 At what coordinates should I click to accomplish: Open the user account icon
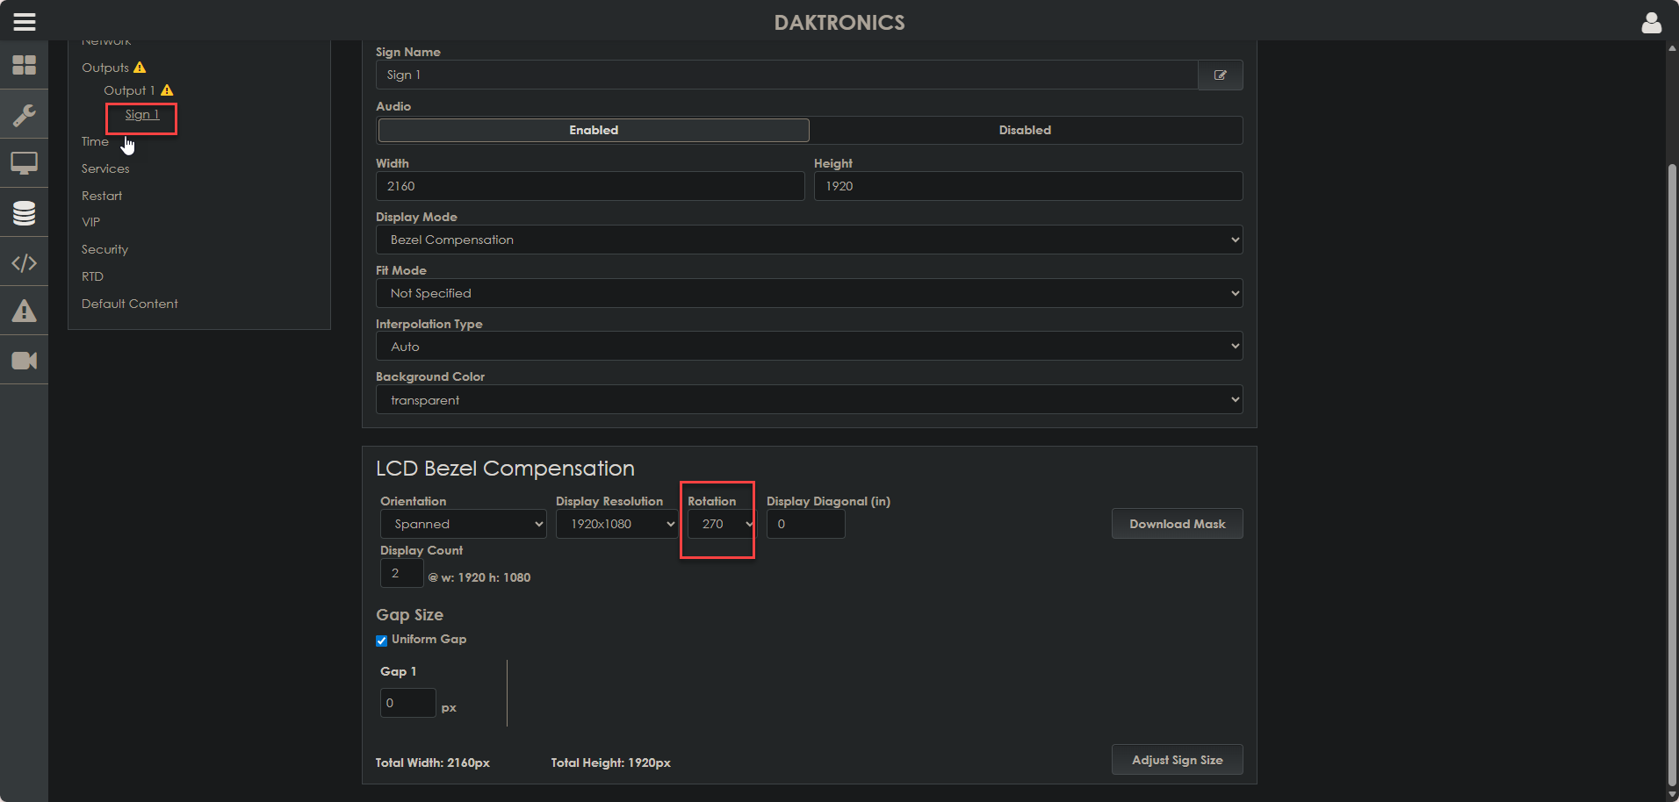pyautogui.click(x=1651, y=23)
